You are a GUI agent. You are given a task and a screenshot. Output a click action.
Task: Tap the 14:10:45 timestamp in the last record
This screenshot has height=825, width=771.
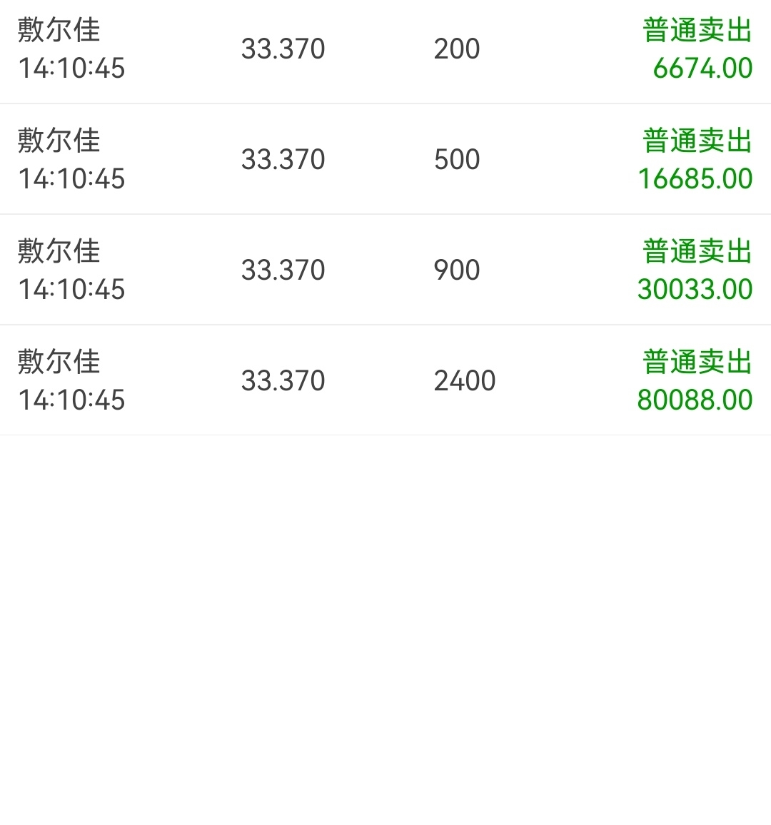[71, 400]
